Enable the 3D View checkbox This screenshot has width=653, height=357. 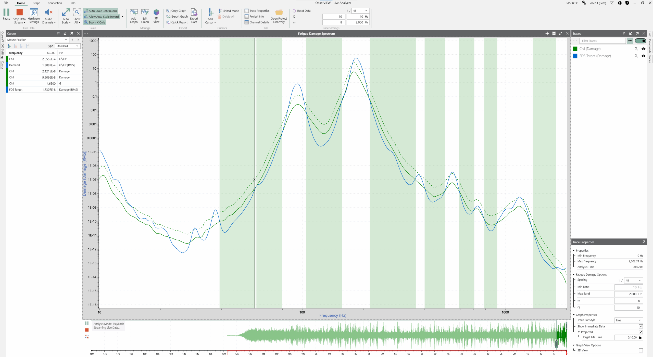(x=641, y=350)
